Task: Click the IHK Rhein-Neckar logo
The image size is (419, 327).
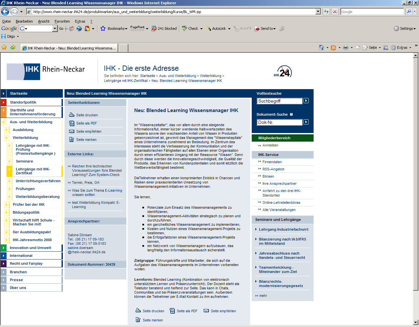Action: 46,71
